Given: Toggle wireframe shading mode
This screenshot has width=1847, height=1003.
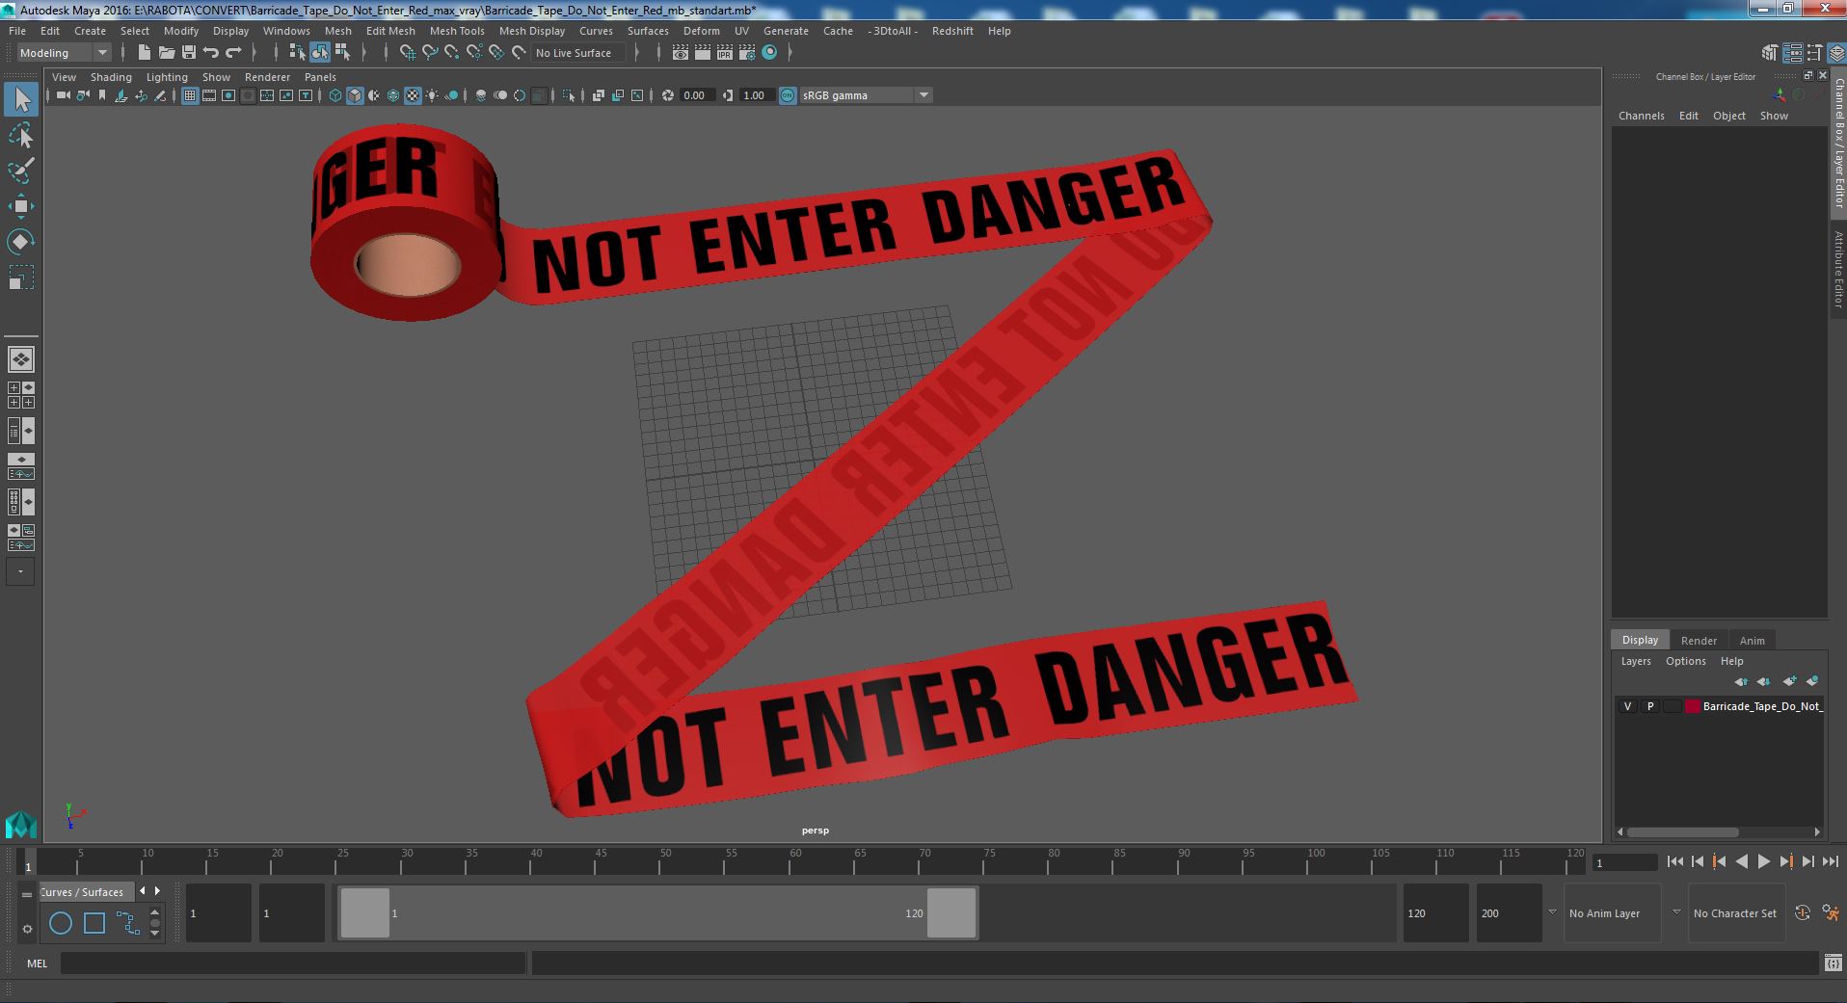Looking at the screenshot, I should 335,95.
